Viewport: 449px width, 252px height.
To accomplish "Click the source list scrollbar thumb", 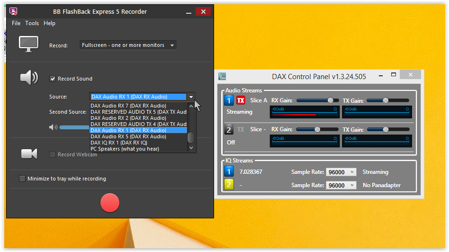I will pyautogui.click(x=191, y=137).
